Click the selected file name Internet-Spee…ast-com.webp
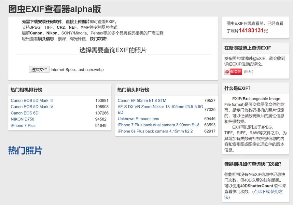The height and width of the screenshot is (205, 293). click(77, 70)
